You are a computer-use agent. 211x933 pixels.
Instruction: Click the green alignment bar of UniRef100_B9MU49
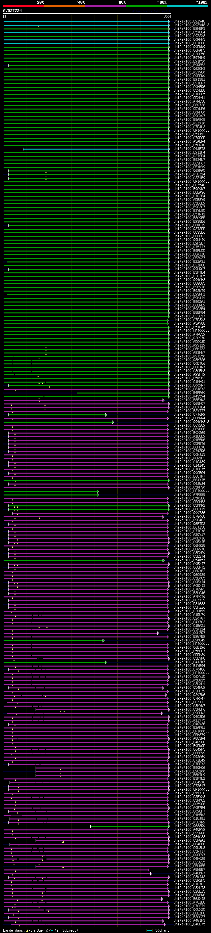point(54,640)
